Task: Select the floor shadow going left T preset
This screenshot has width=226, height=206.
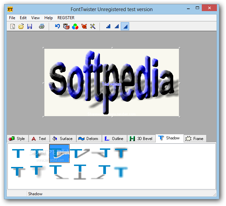Action: click(x=101, y=172)
